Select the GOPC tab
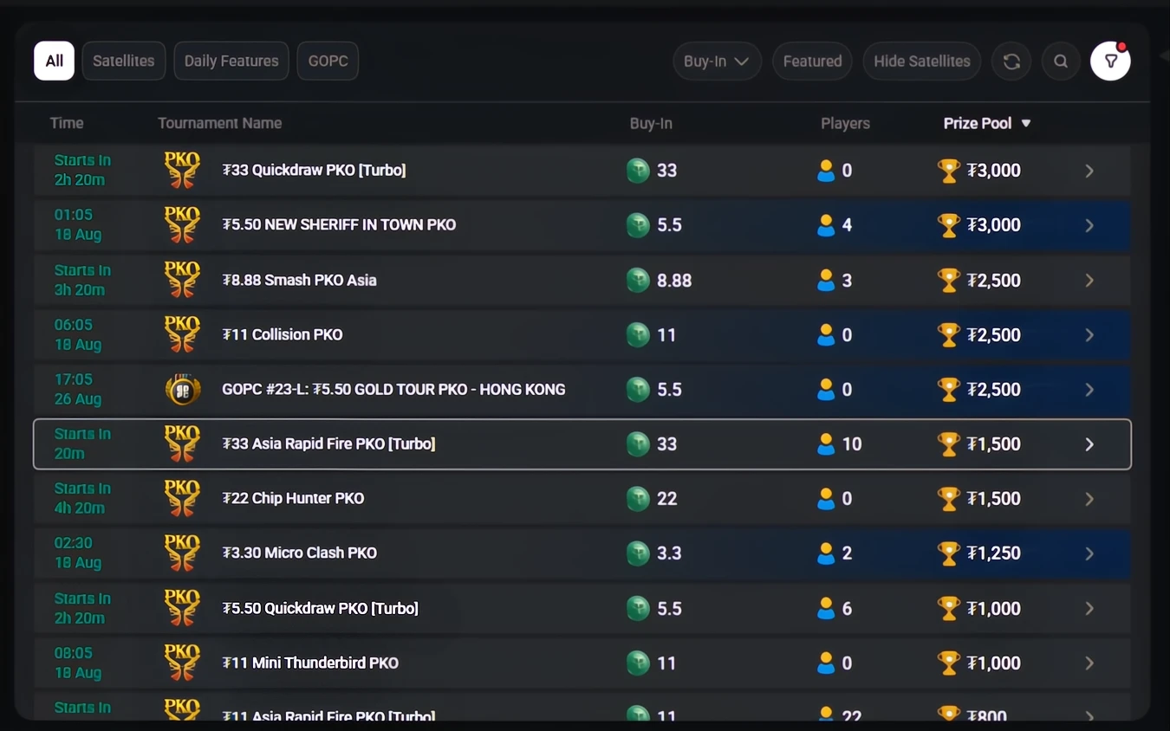Viewport: 1170px width, 731px height. coord(328,61)
